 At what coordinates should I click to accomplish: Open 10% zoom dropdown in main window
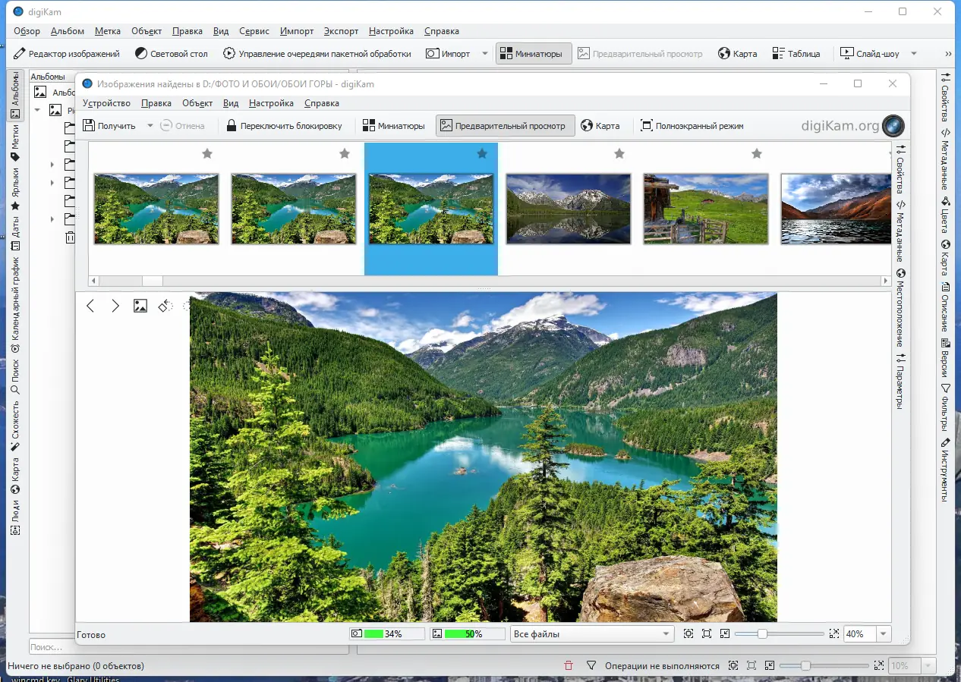[x=929, y=666]
